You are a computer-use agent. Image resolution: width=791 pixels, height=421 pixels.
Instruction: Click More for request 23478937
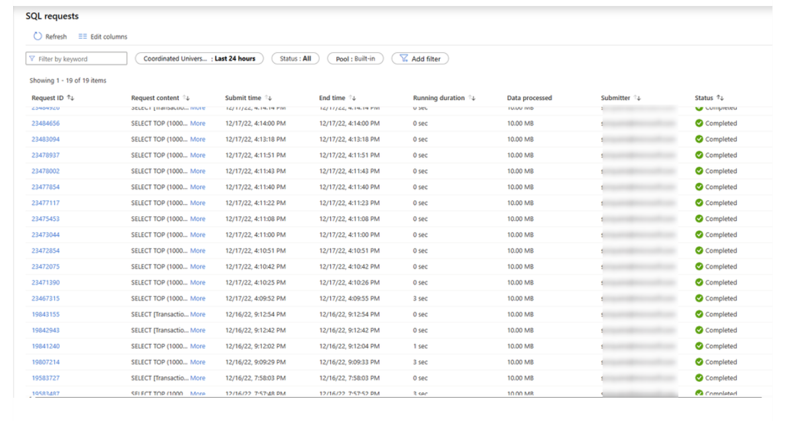pyautogui.click(x=198, y=155)
